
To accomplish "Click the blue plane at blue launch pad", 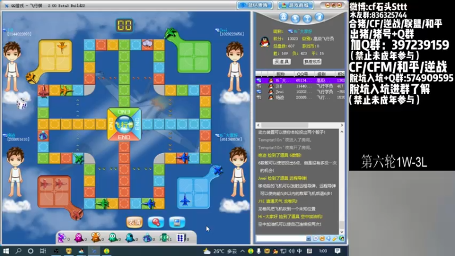I will [217, 170].
